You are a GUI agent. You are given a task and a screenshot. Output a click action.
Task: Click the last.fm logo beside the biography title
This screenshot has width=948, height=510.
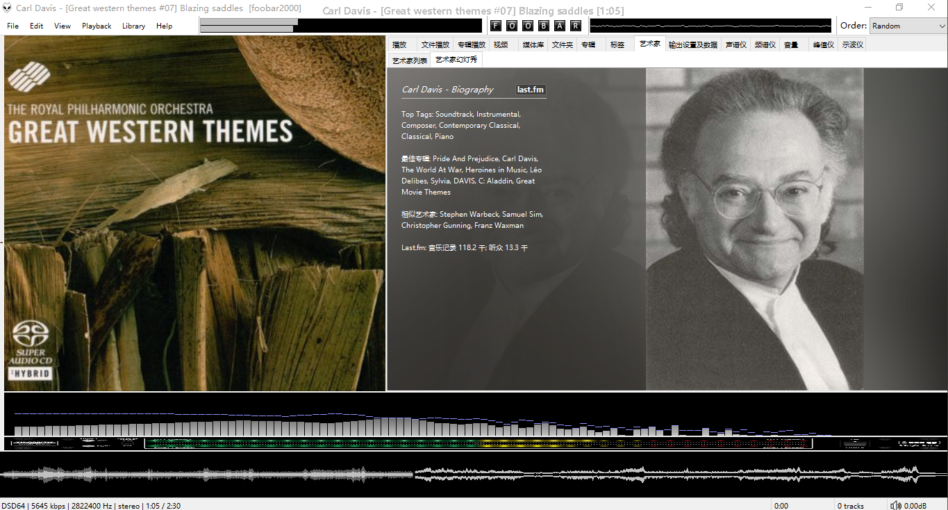(531, 90)
